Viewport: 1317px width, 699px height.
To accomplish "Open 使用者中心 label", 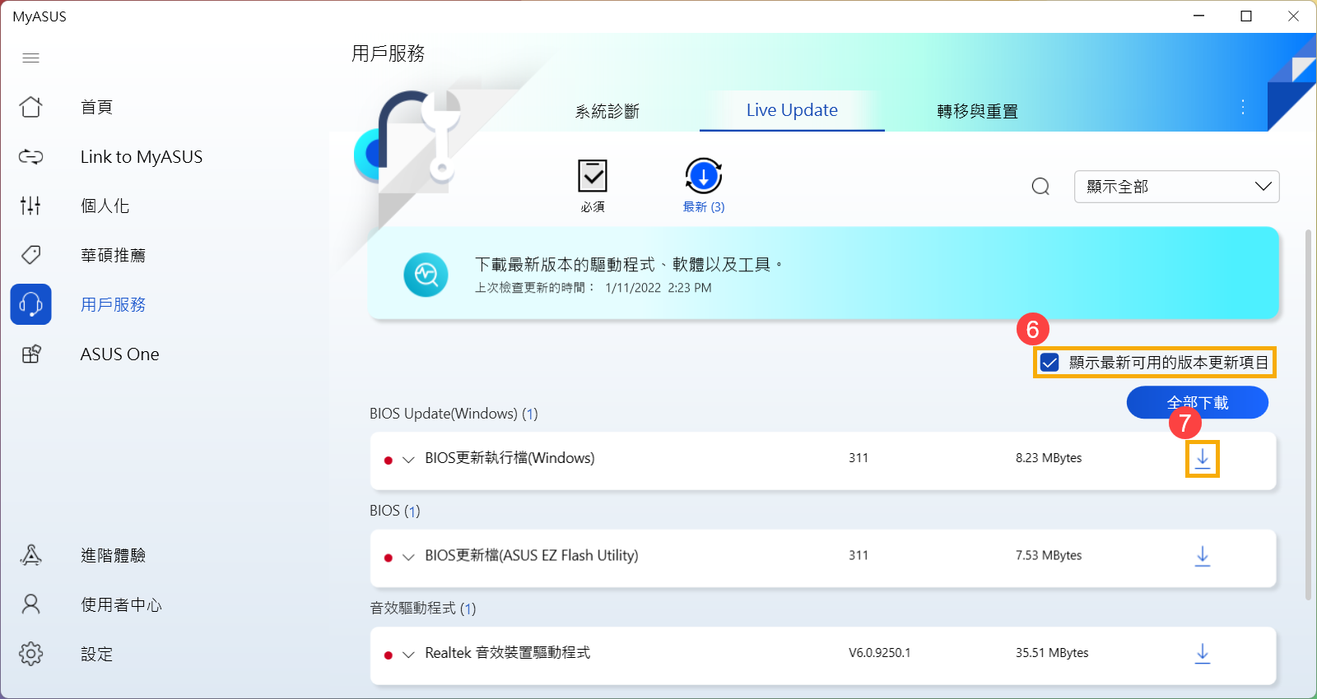I will coord(121,604).
